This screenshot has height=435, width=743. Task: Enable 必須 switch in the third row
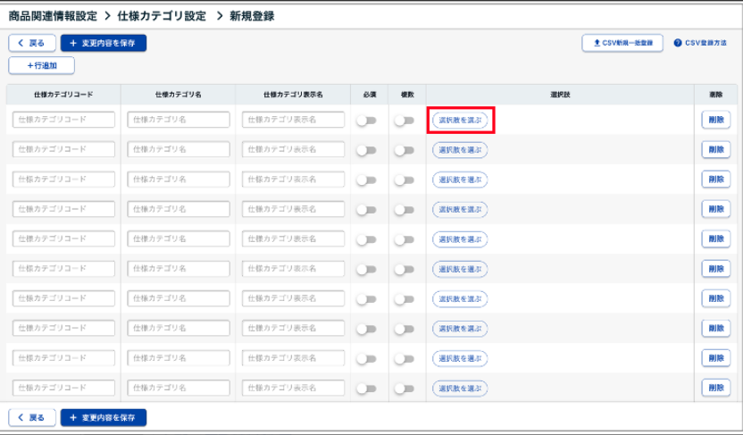(x=366, y=180)
